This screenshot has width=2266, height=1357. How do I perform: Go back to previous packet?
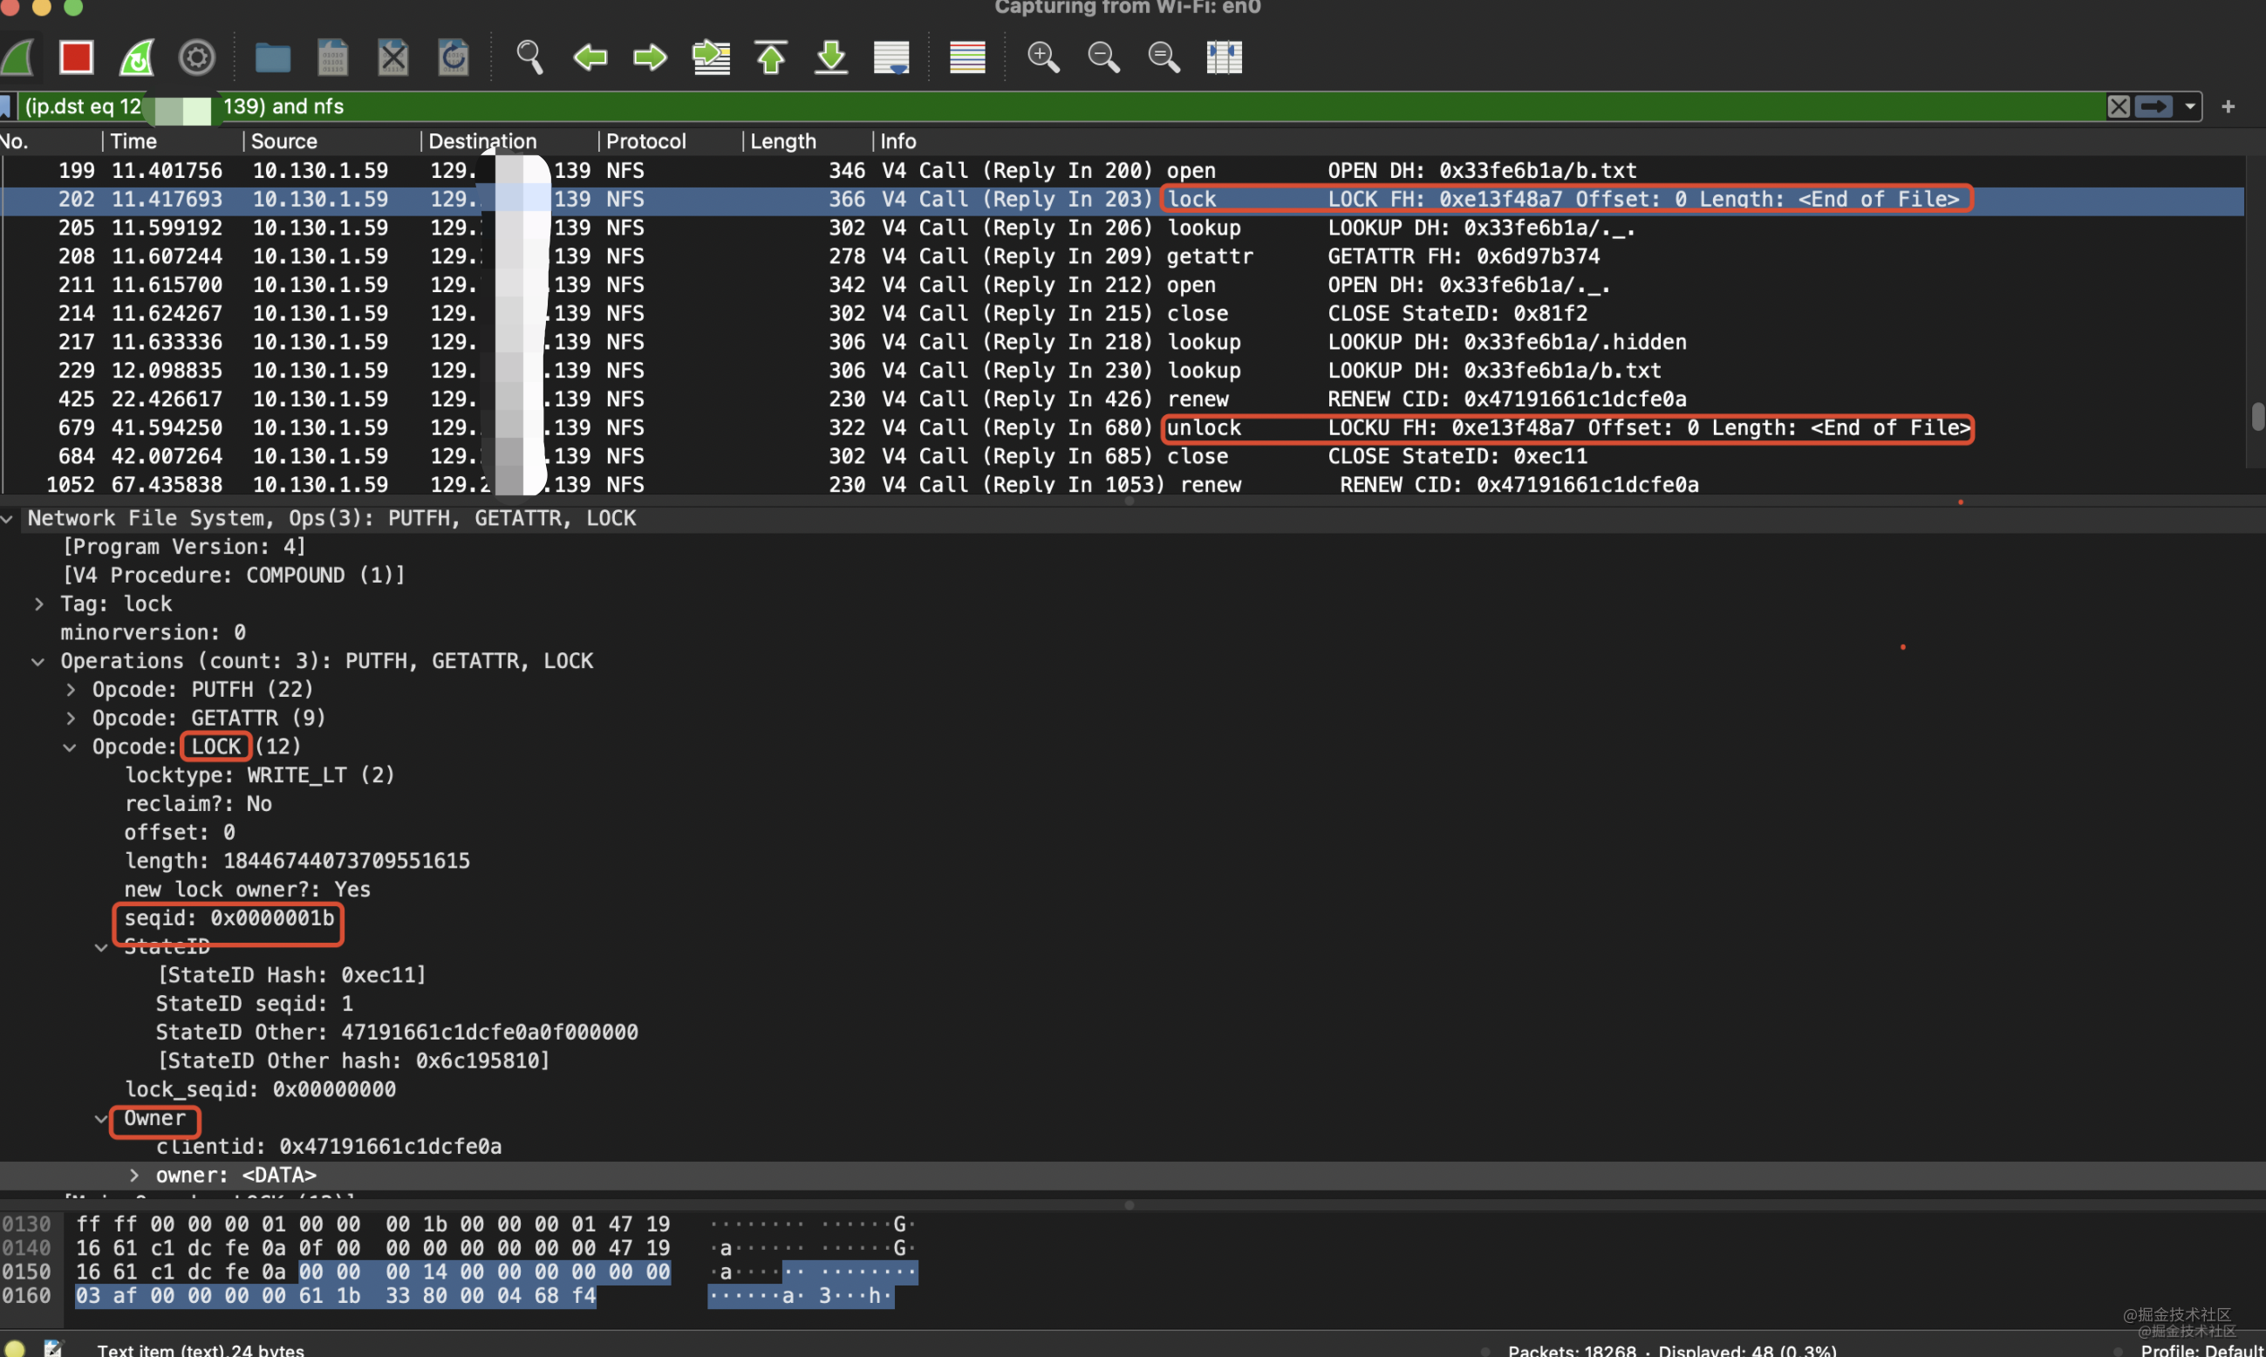pyautogui.click(x=590, y=58)
